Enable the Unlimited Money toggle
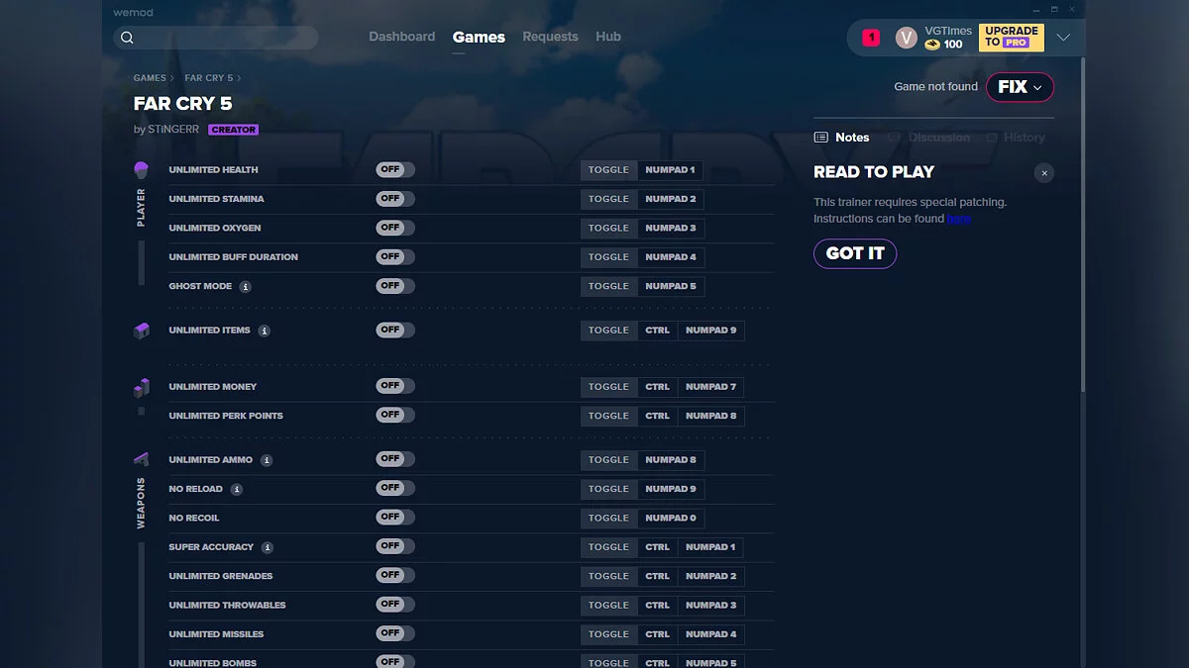 tap(394, 386)
